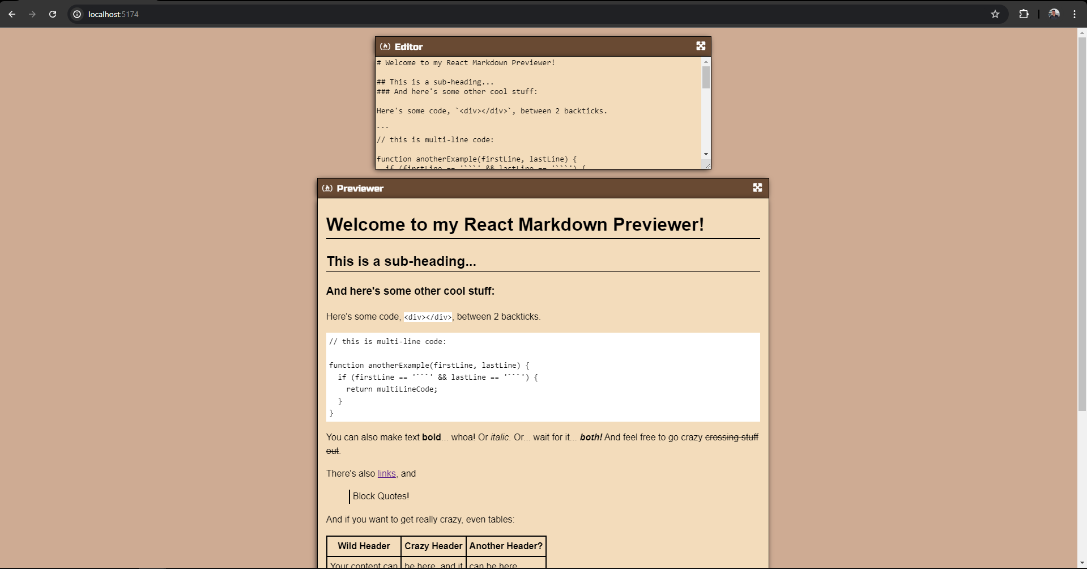Click the freeCodeCamp logo in Previewer header

coord(327,188)
